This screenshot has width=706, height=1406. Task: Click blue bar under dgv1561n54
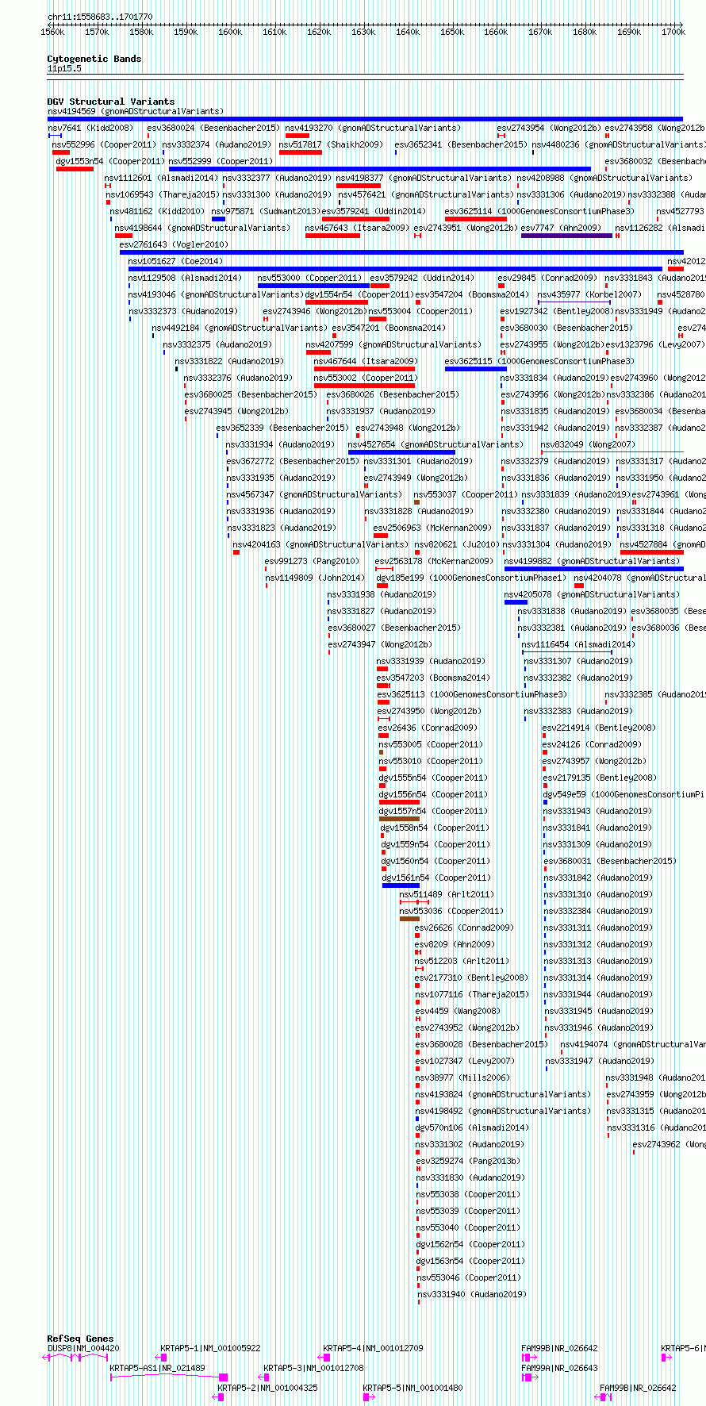click(x=401, y=885)
